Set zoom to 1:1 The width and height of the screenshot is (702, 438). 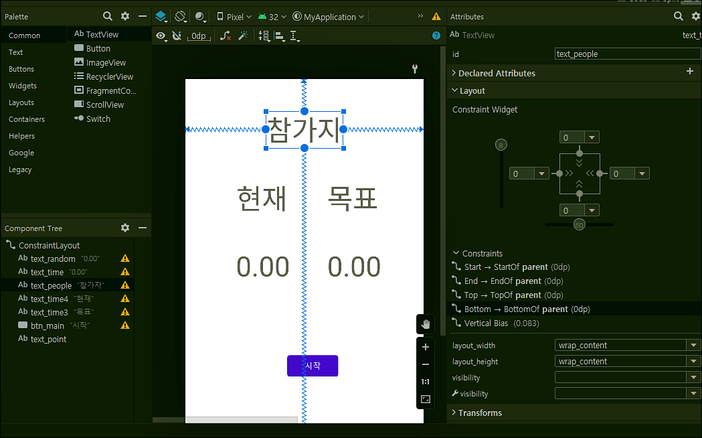tap(426, 382)
